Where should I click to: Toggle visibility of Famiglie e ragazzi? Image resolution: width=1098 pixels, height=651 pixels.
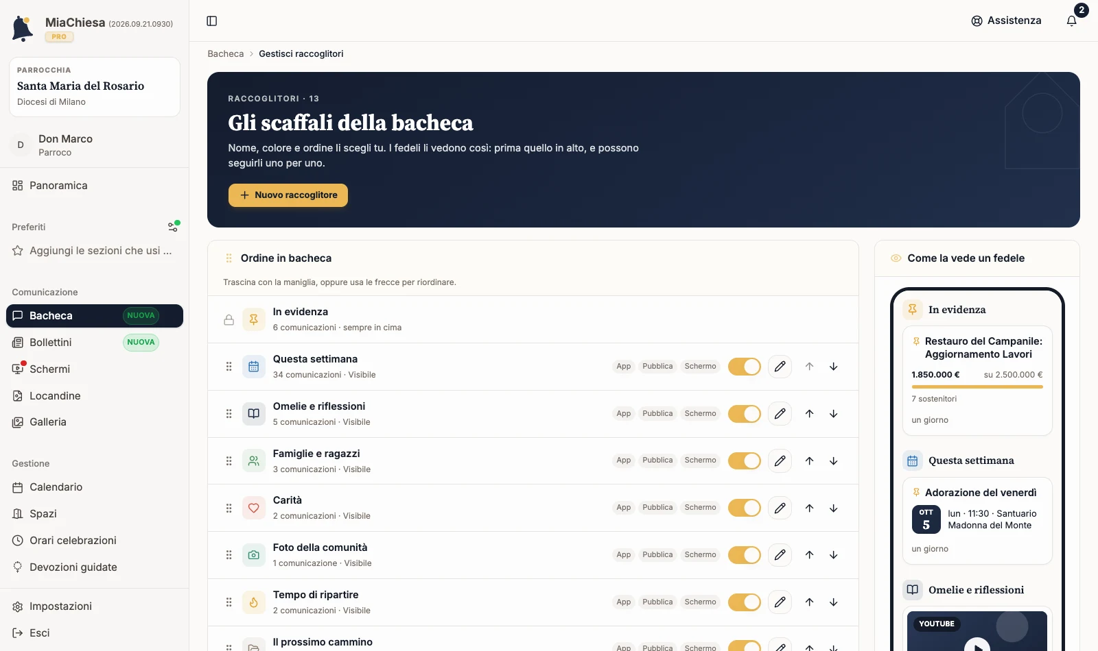click(745, 461)
